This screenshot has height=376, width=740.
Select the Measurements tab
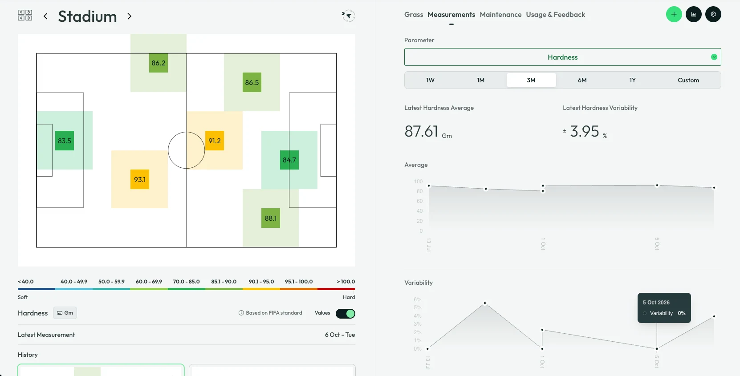pos(451,15)
